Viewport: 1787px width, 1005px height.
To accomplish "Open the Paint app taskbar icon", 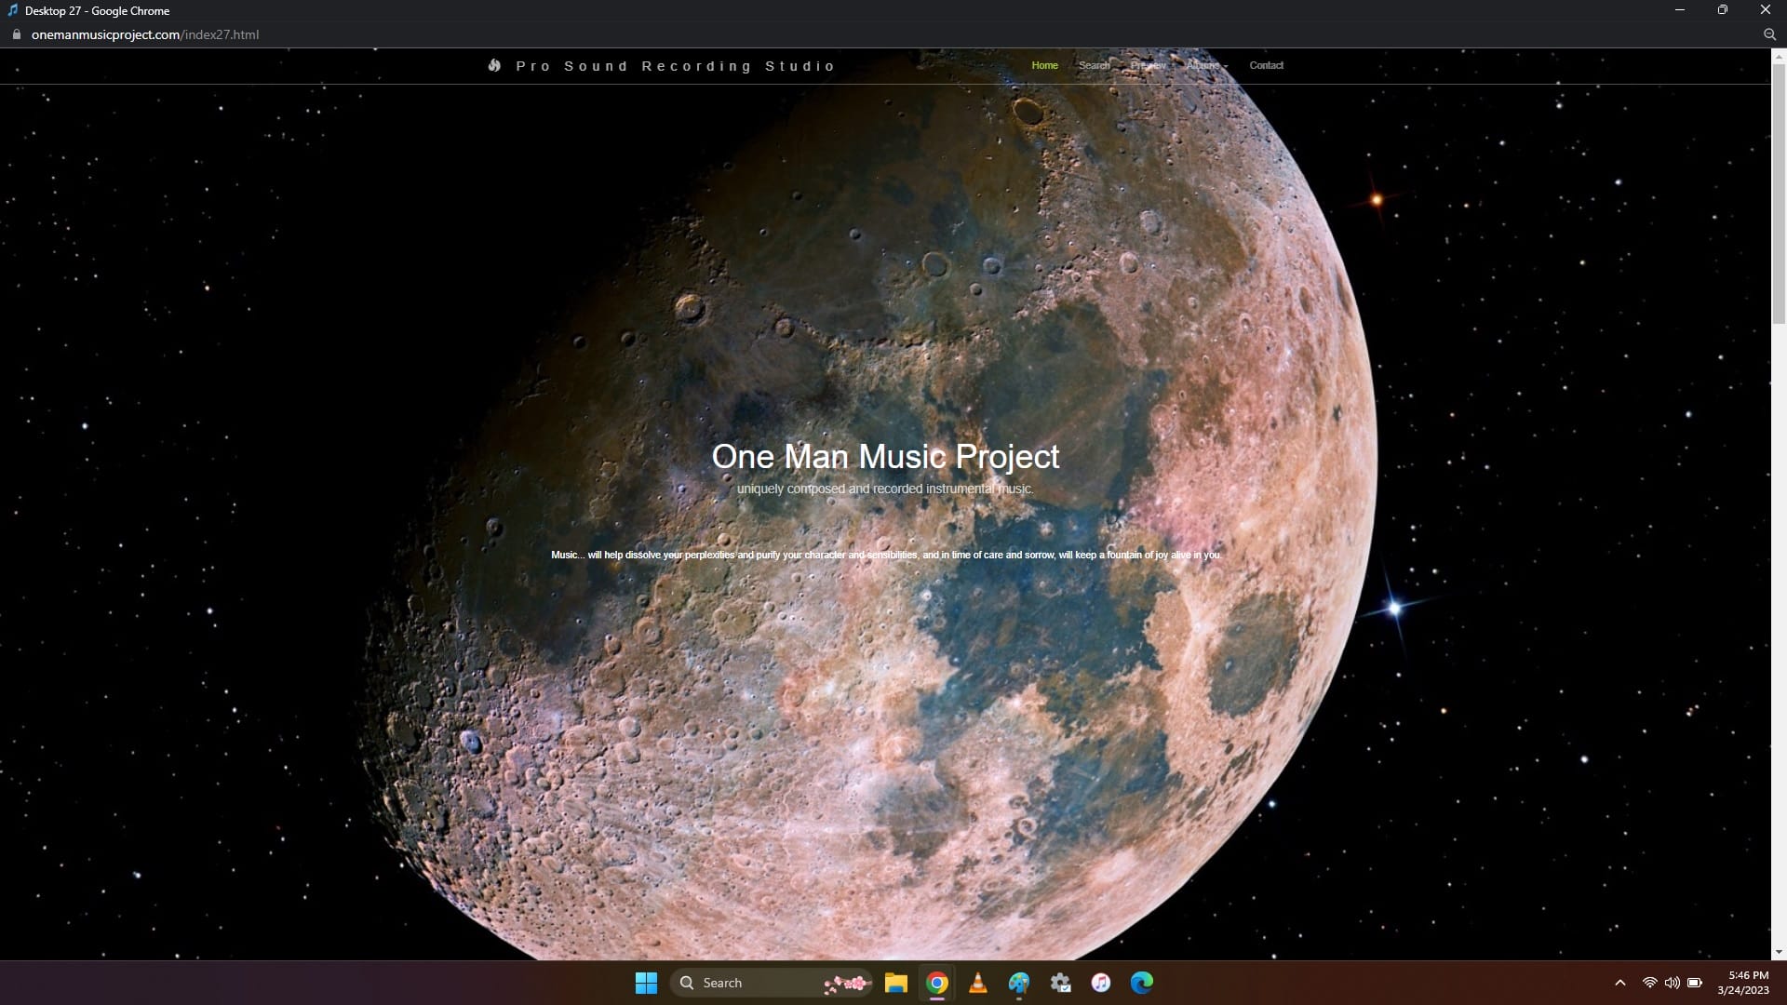I will pyautogui.click(x=1019, y=983).
